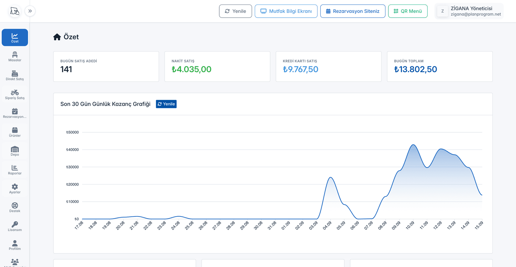This screenshot has width=516, height=267.
Task: Go to Masalar tables section
Action: point(15,56)
